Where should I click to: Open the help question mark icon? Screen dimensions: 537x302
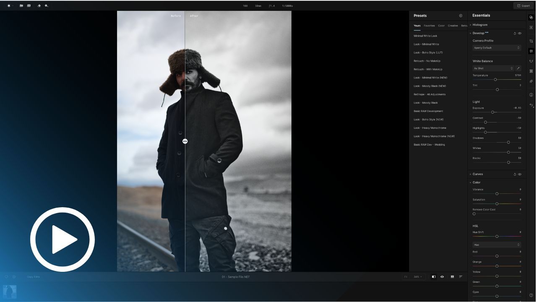[x=531, y=295]
